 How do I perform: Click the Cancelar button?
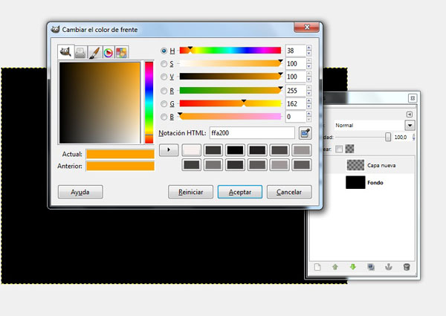click(289, 192)
